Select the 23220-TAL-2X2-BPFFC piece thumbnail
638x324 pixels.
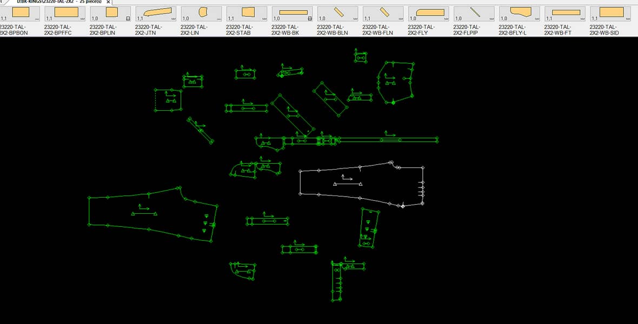coord(66,12)
